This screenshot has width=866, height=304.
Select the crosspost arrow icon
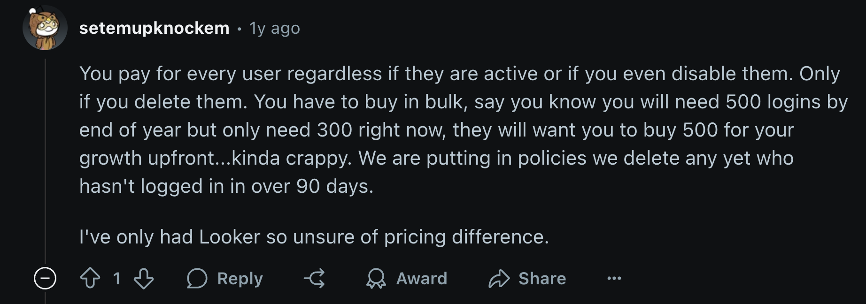coord(314,278)
